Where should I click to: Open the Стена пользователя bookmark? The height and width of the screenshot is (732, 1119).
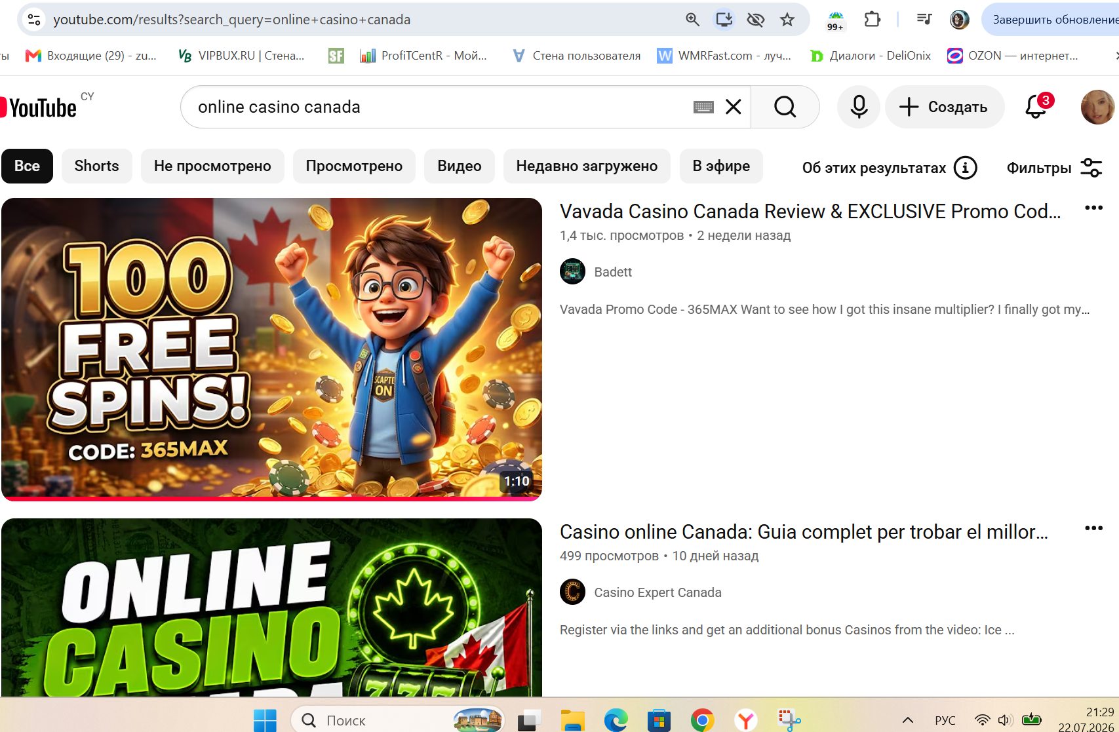[x=576, y=56]
